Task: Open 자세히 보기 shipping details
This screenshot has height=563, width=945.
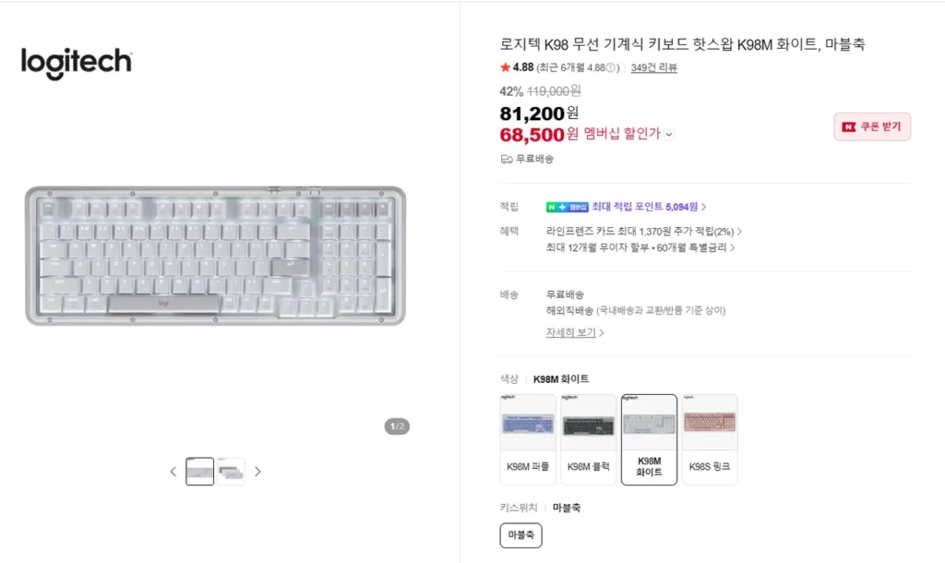Action: click(x=573, y=333)
